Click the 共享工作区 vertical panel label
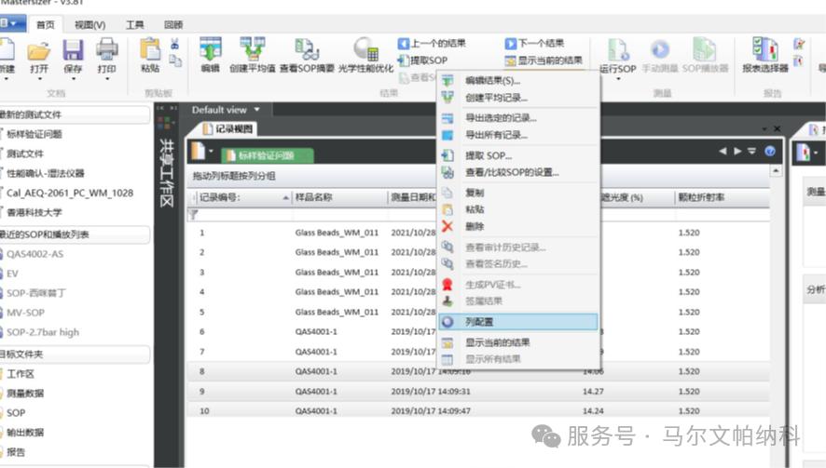The width and height of the screenshot is (826, 468). [167, 172]
